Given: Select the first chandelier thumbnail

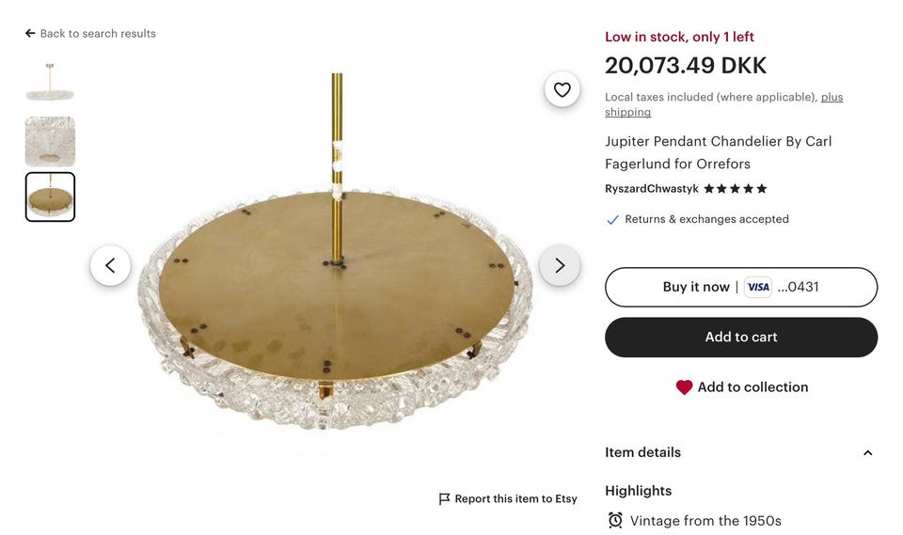Looking at the screenshot, I should 50,85.
